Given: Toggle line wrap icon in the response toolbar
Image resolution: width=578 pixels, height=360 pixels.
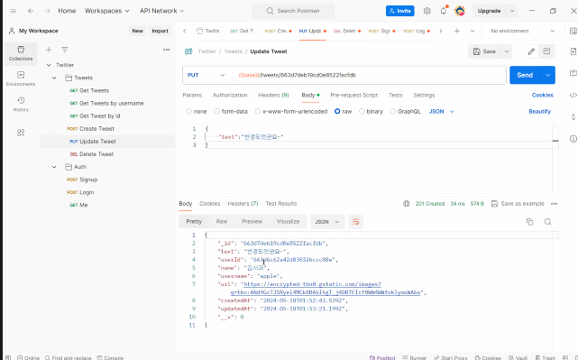Looking at the screenshot, I should 355,222.
